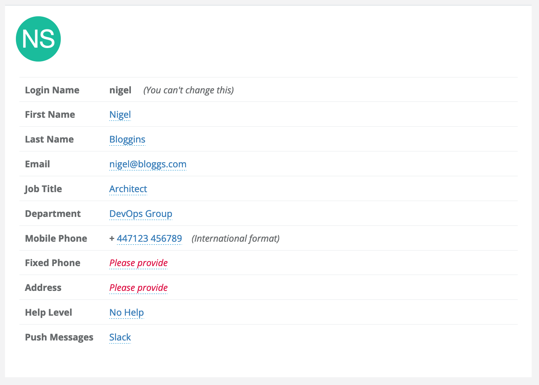This screenshot has width=539, height=385.
Task: Open the No Help level selector
Action: [127, 313]
